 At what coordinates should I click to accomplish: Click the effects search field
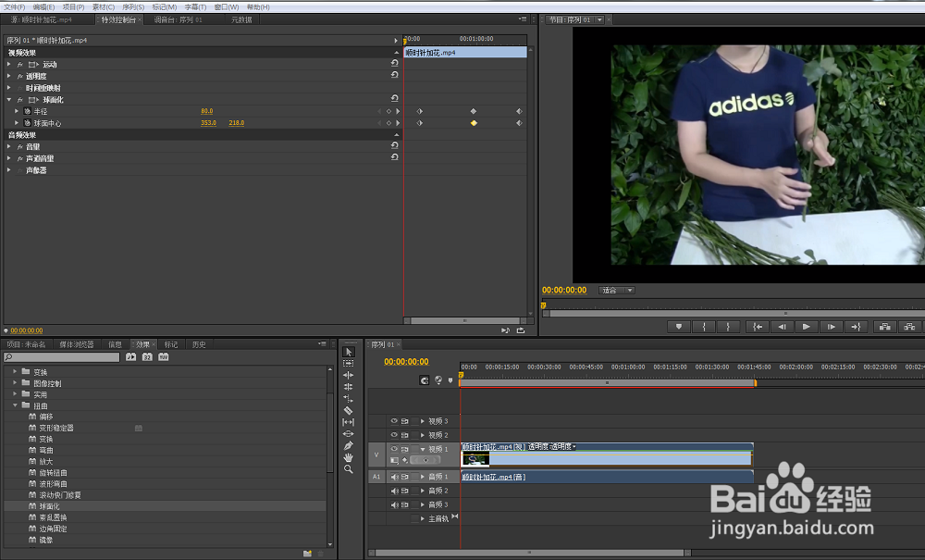point(61,357)
